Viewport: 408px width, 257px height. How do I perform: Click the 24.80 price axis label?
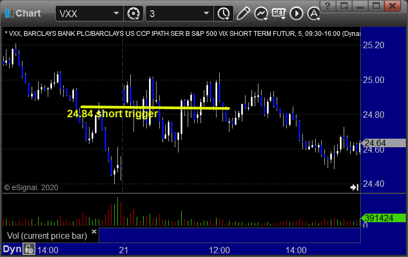click(373, 115)
